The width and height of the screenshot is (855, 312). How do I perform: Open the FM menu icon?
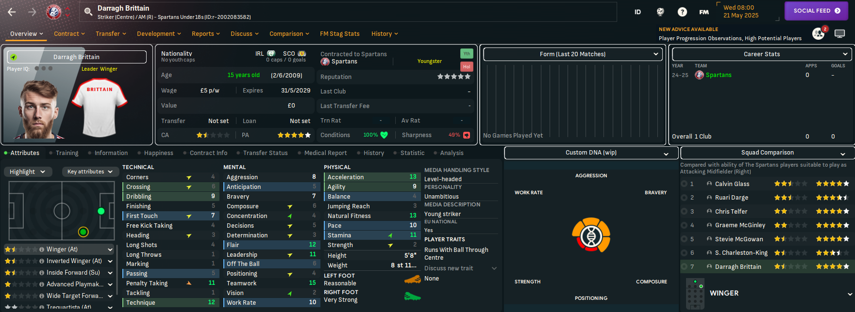[x=704, y=12]
